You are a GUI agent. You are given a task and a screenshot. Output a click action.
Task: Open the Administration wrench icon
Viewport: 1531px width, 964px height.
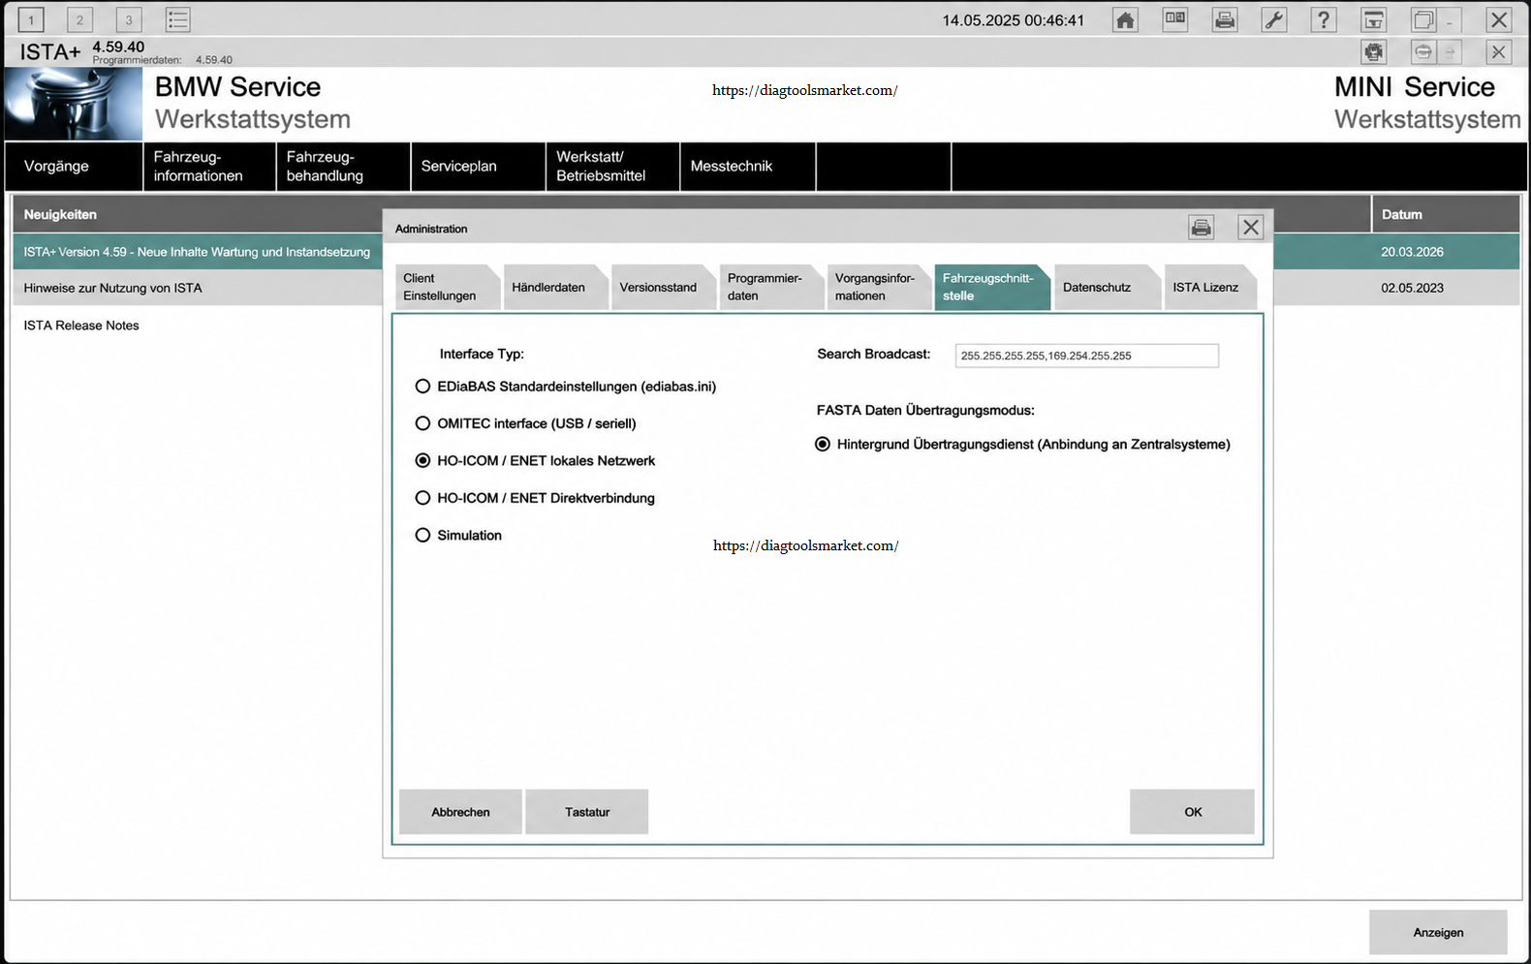pos(1274,19)
